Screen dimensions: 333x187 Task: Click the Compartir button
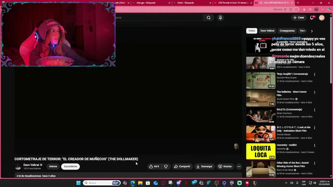click(x=182, y=166)
